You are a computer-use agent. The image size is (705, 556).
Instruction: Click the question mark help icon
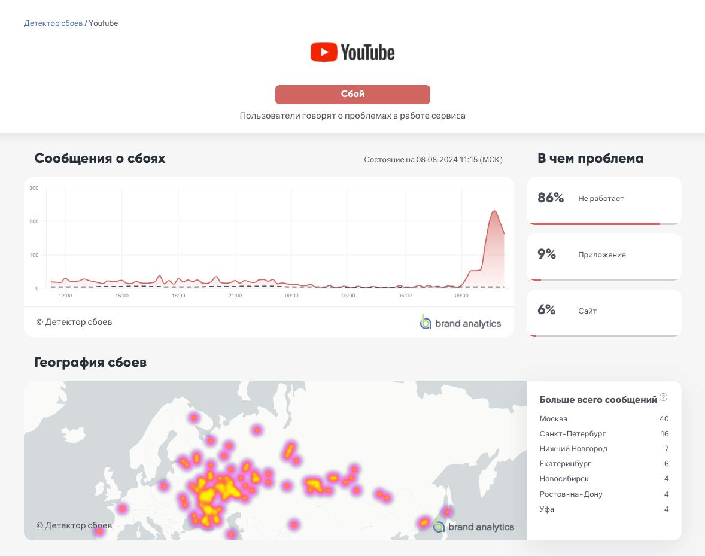click(x=663, y=397)
